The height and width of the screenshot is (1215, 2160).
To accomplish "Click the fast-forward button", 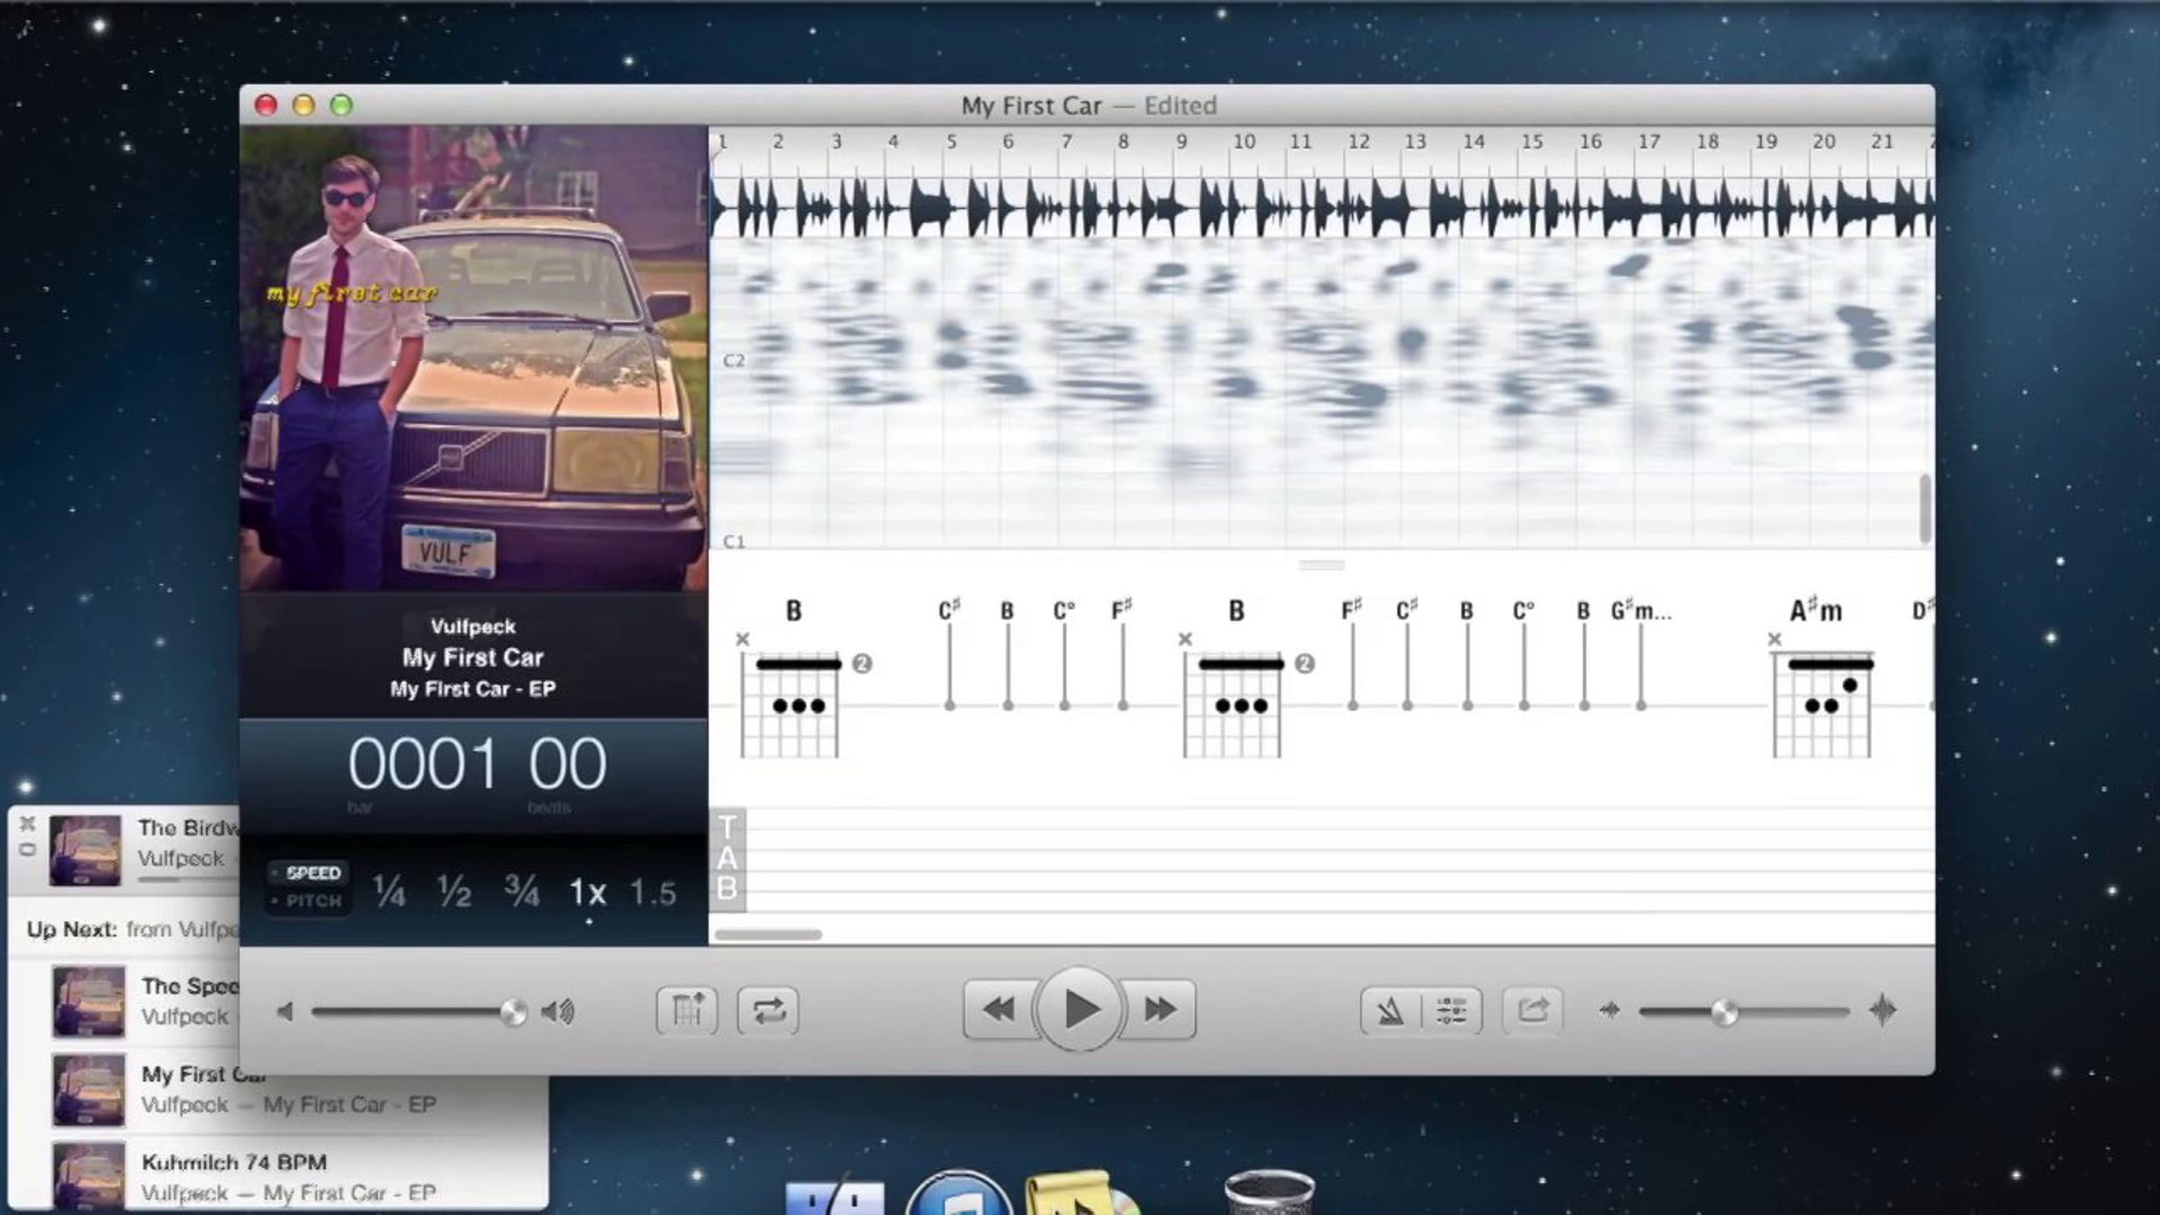I will [x=1159, y=1010].
